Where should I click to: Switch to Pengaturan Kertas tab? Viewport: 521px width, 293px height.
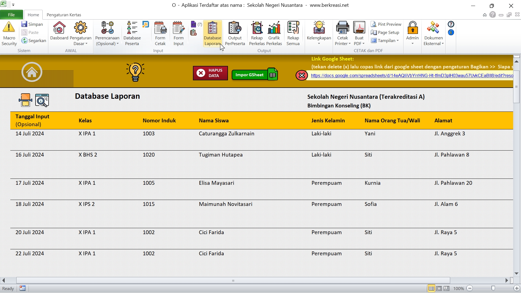64,15
